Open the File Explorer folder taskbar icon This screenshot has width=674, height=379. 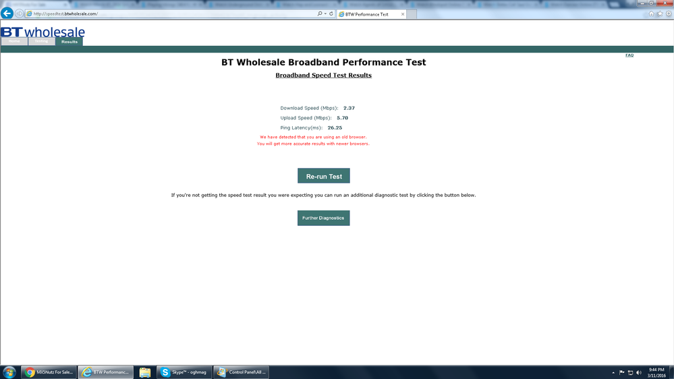[145, 372]
